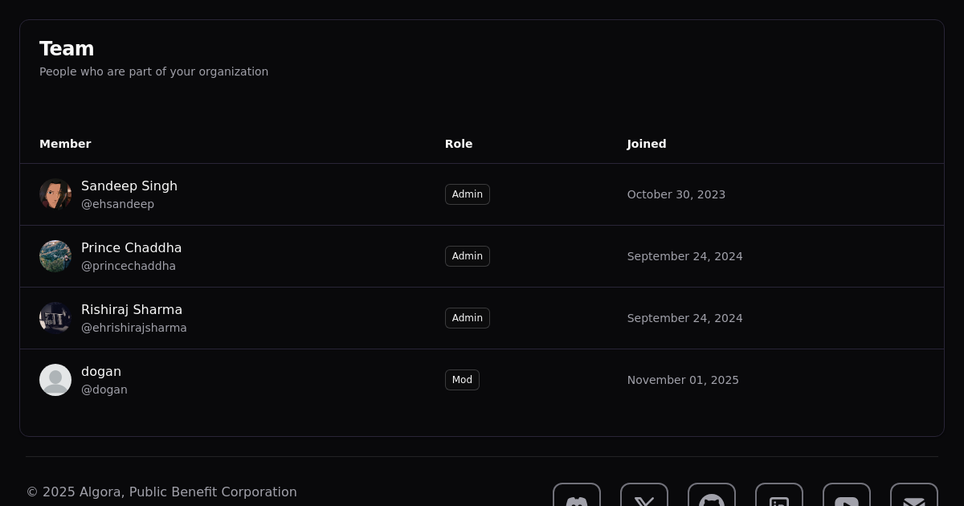Open the @ehsandeep handle

pos(117,204)
